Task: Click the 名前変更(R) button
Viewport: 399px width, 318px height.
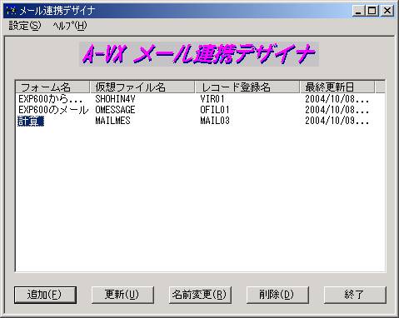Action: pos(200,295)
